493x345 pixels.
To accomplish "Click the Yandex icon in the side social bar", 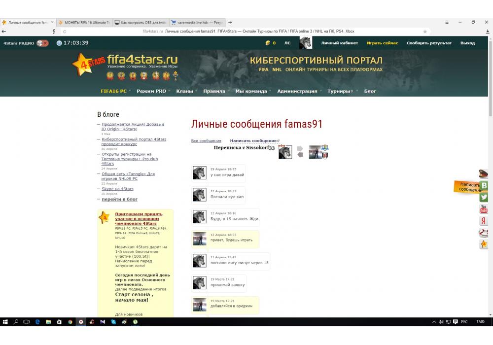I will [484, 221].
